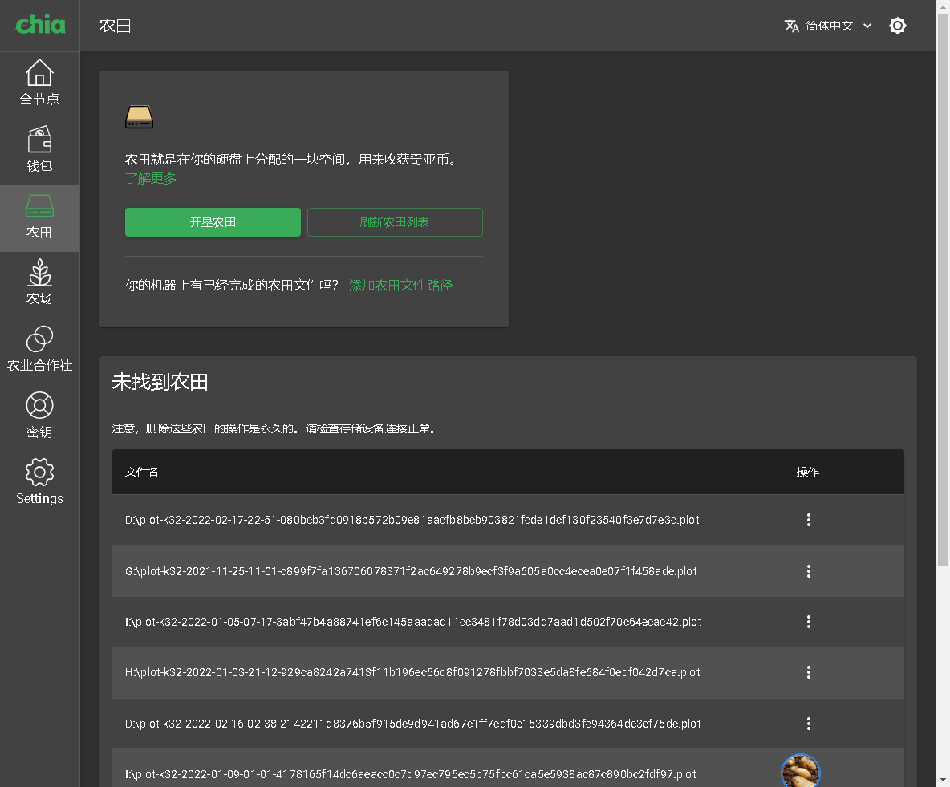Go to the 农场 farm page

pyautogui.click(x=39, y=282)
